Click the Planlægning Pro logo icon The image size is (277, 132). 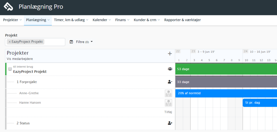(x=8, y=7)
